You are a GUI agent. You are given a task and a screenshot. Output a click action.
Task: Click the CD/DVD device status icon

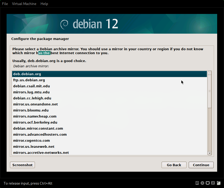202,183
